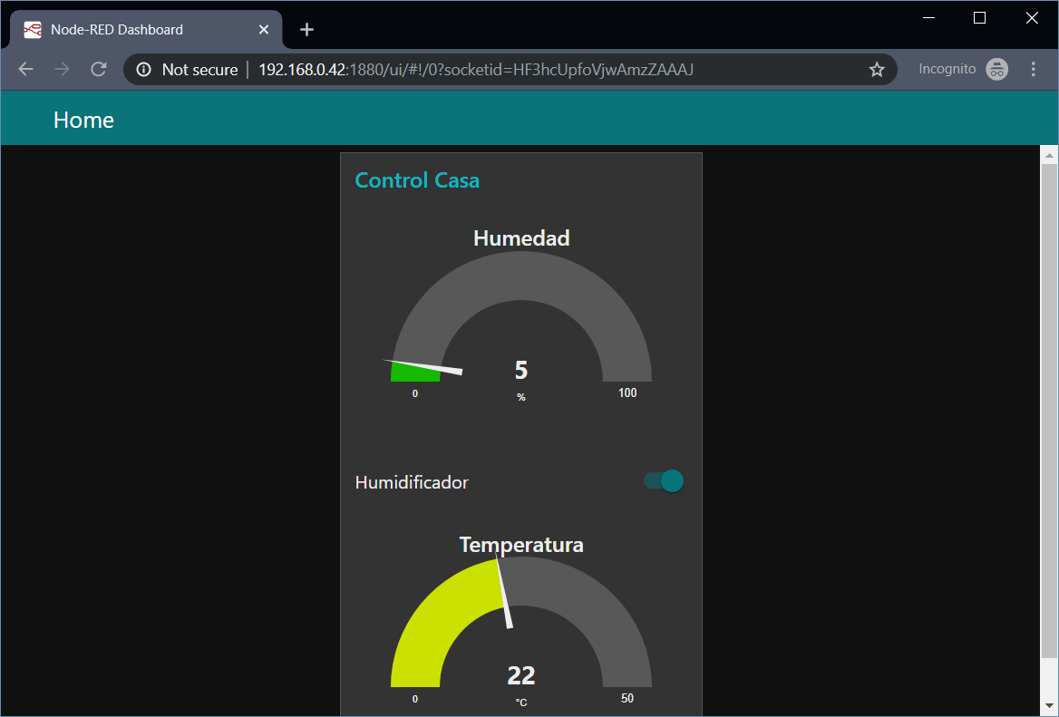Open the Incognito profile icon
This screenshot has height=717, width=1059.
pos(996,69)
